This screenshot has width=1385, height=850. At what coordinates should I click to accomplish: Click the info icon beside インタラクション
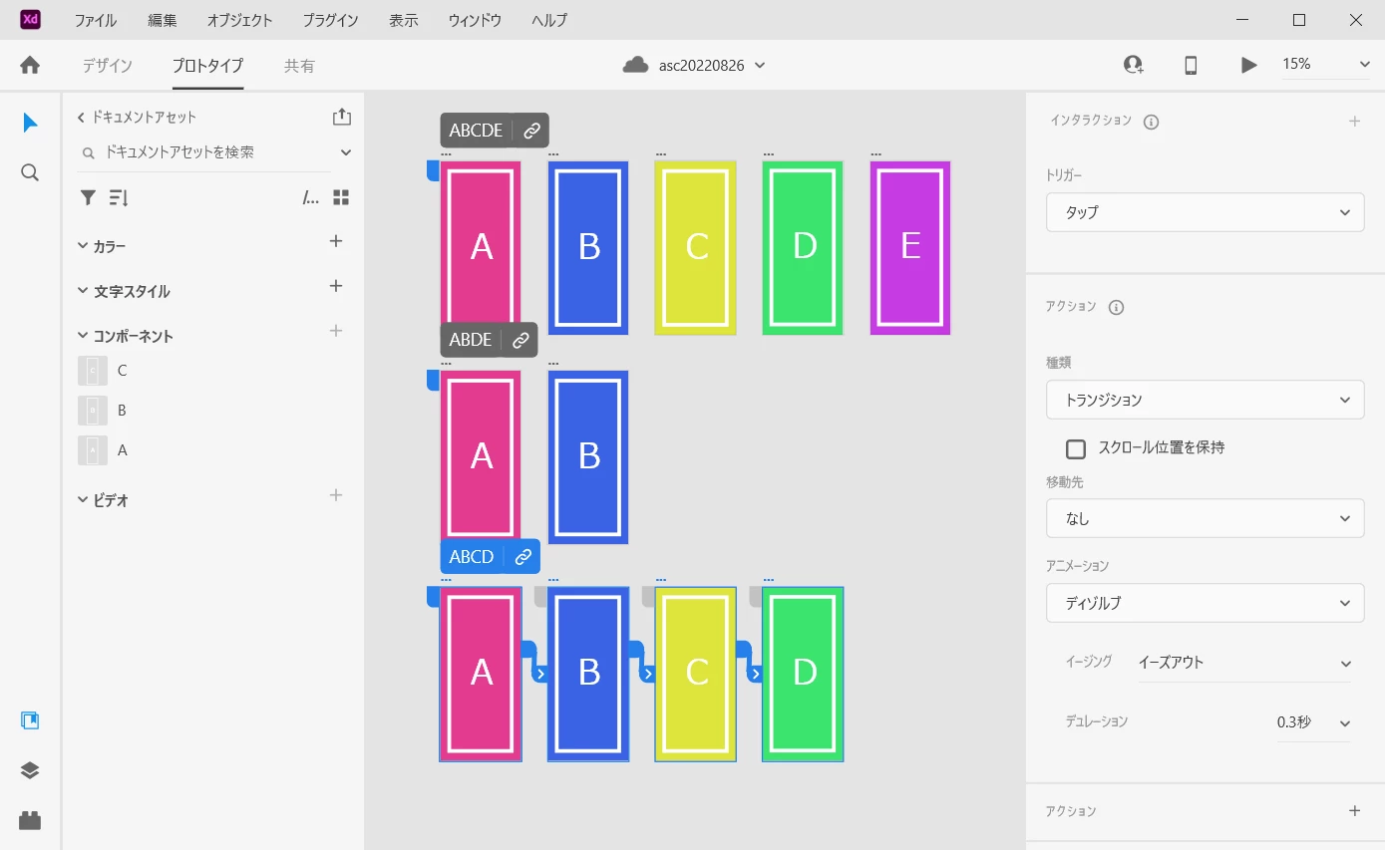[1151, 122]
